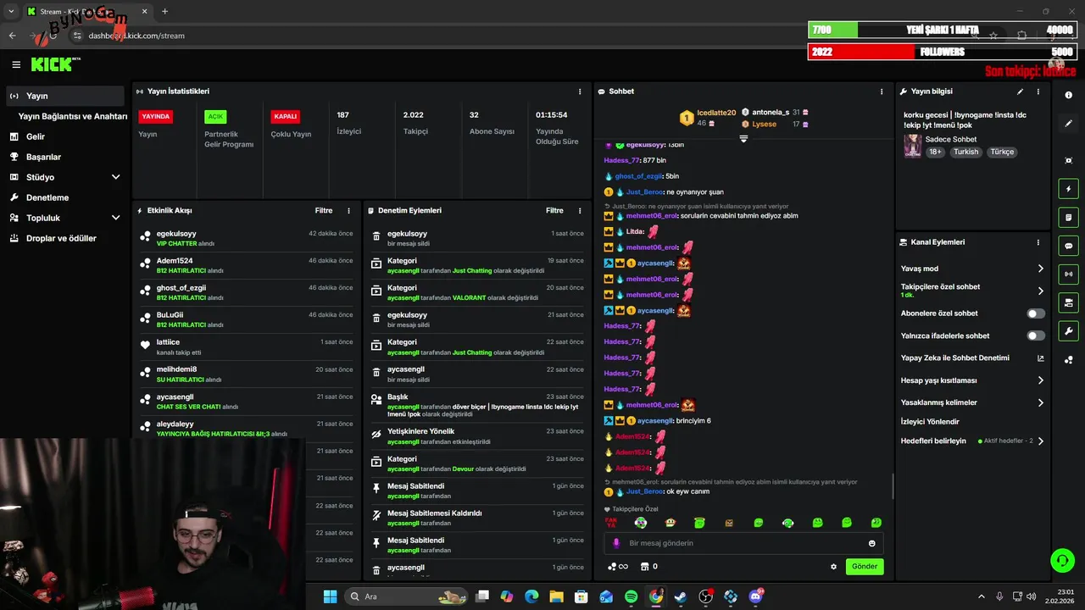1085x610 pixels.
Task: Toggle the document widget in right rail
Action: [x=1068, y=218]
